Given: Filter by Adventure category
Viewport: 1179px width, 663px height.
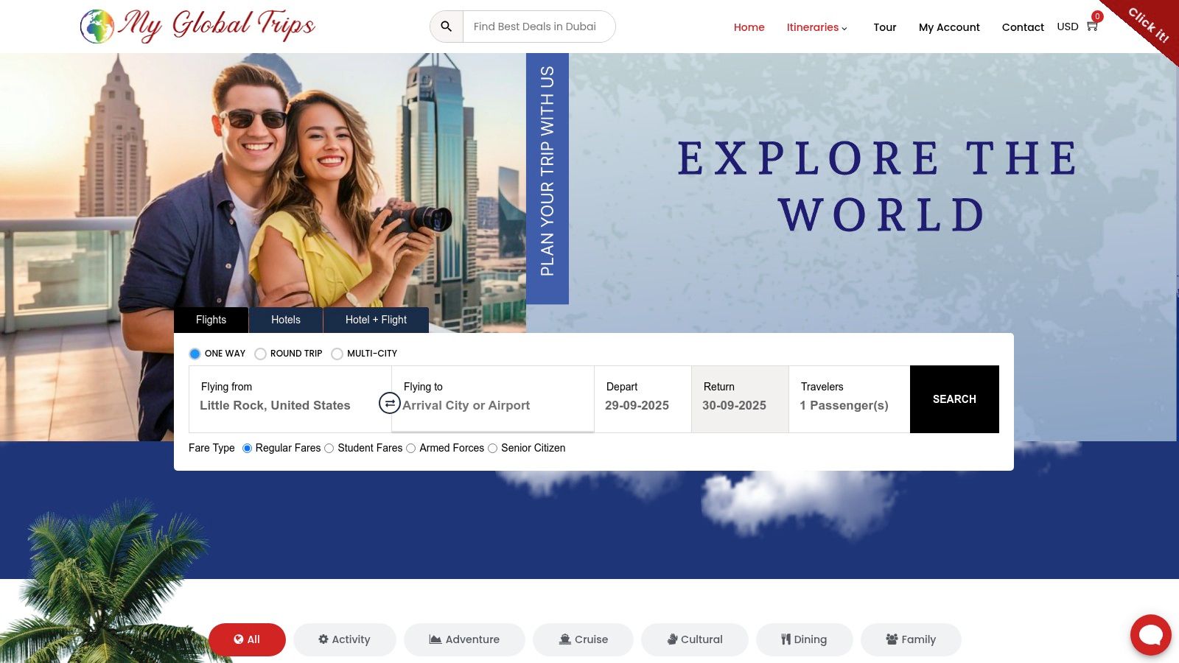Looking at the screenshot, I should [464, 639].
